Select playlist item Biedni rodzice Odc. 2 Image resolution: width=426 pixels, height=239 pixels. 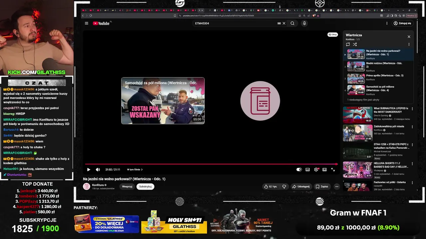[x=378, y=66]
